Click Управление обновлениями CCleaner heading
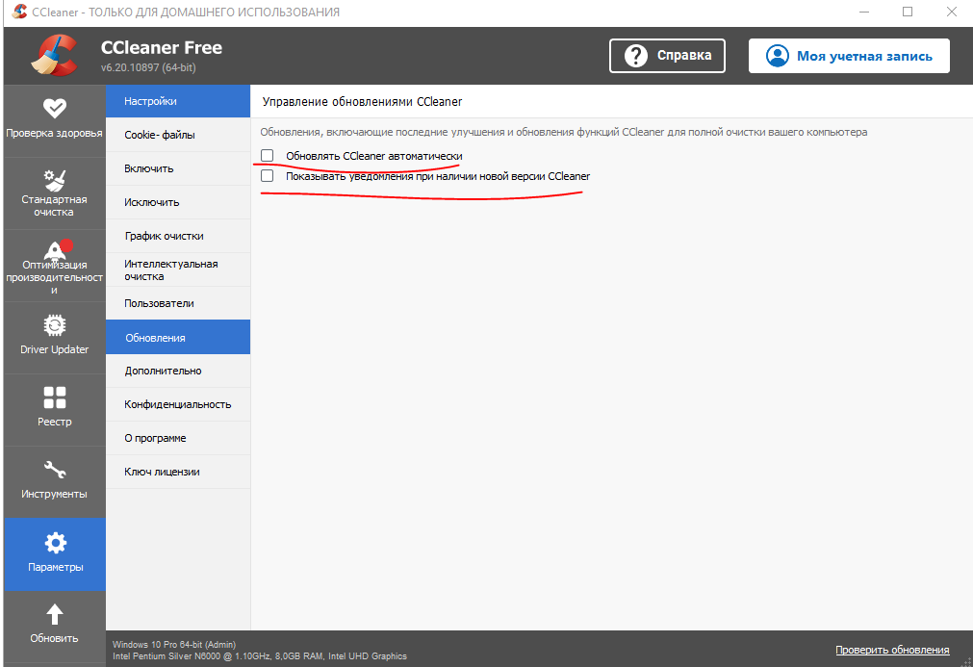 coord(363,102)
